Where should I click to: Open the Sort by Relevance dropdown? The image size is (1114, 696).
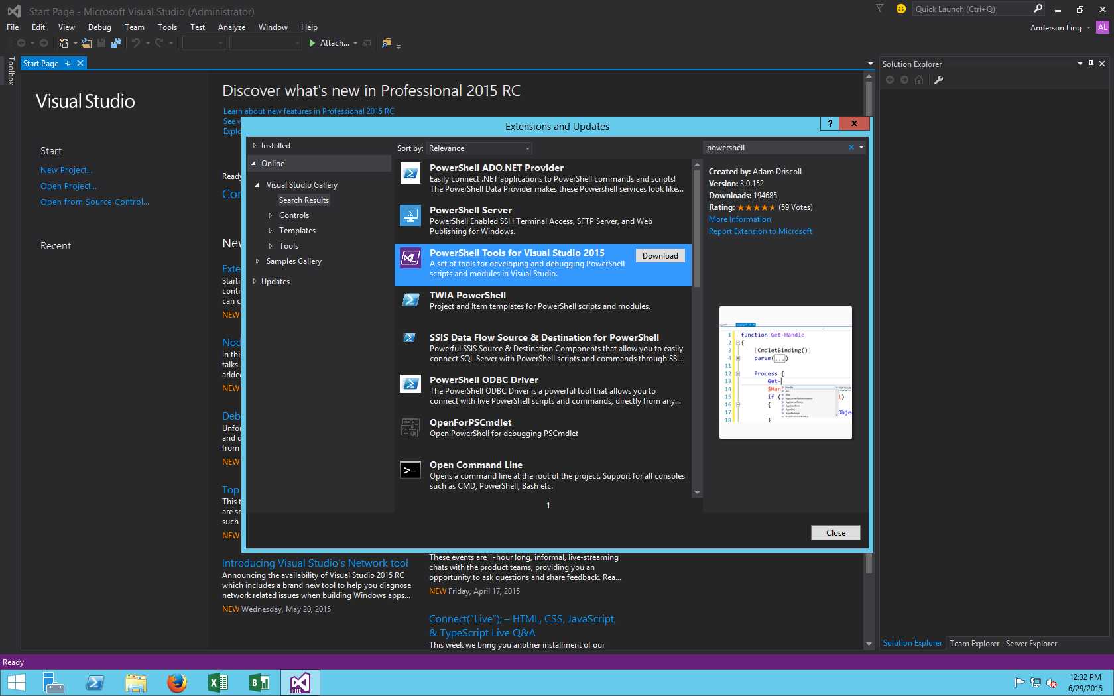(479, 148)
